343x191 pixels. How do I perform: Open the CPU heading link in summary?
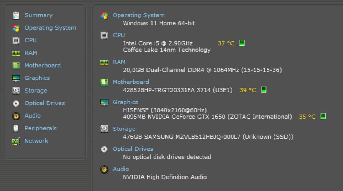[119, 35]
